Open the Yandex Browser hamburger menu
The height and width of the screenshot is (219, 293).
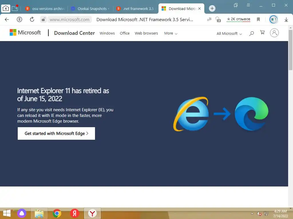click(x=248, y=5)
